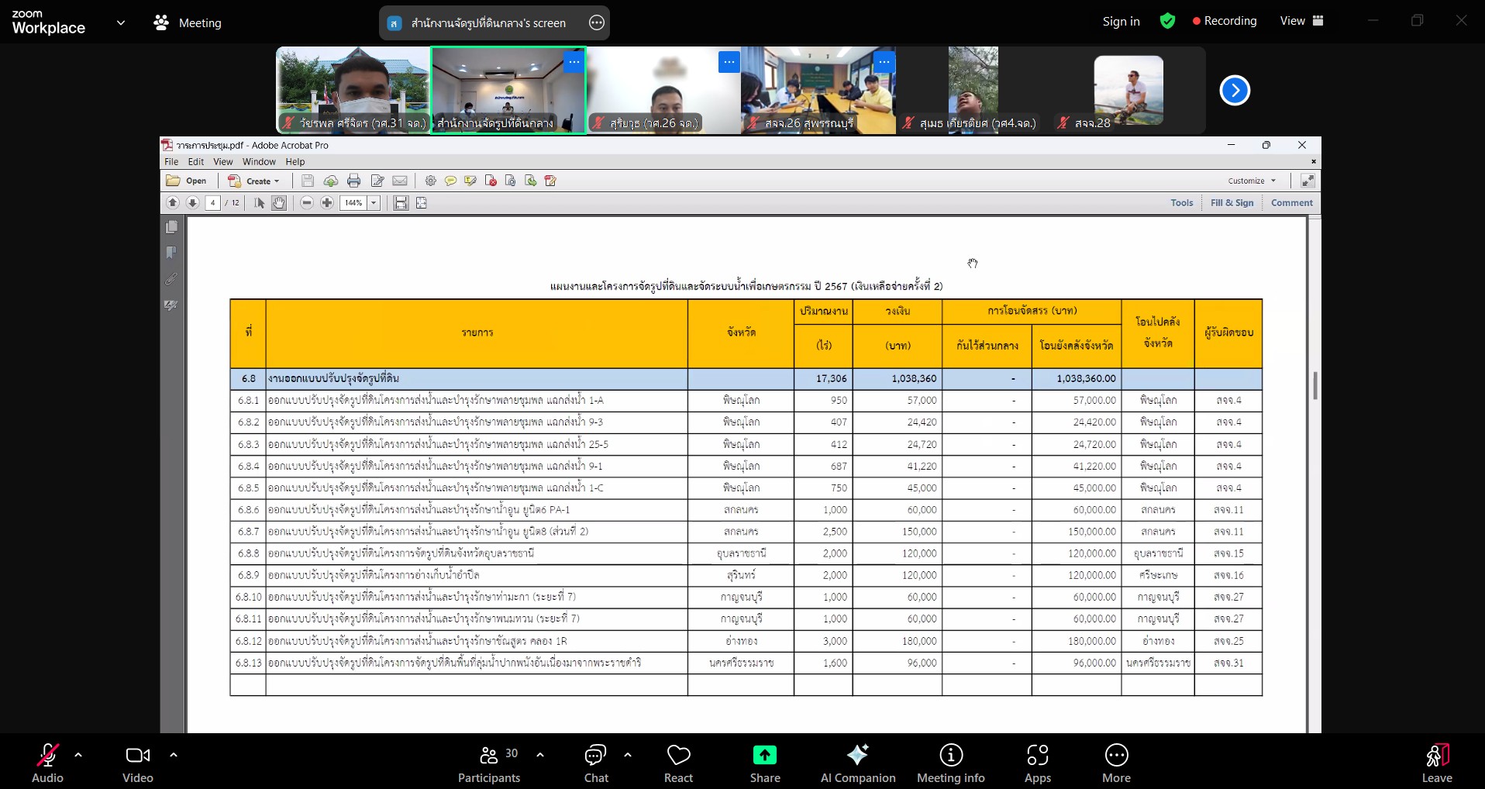
Task: Open the gear settings icon in toolbar
Action: (x=431, y=181)
